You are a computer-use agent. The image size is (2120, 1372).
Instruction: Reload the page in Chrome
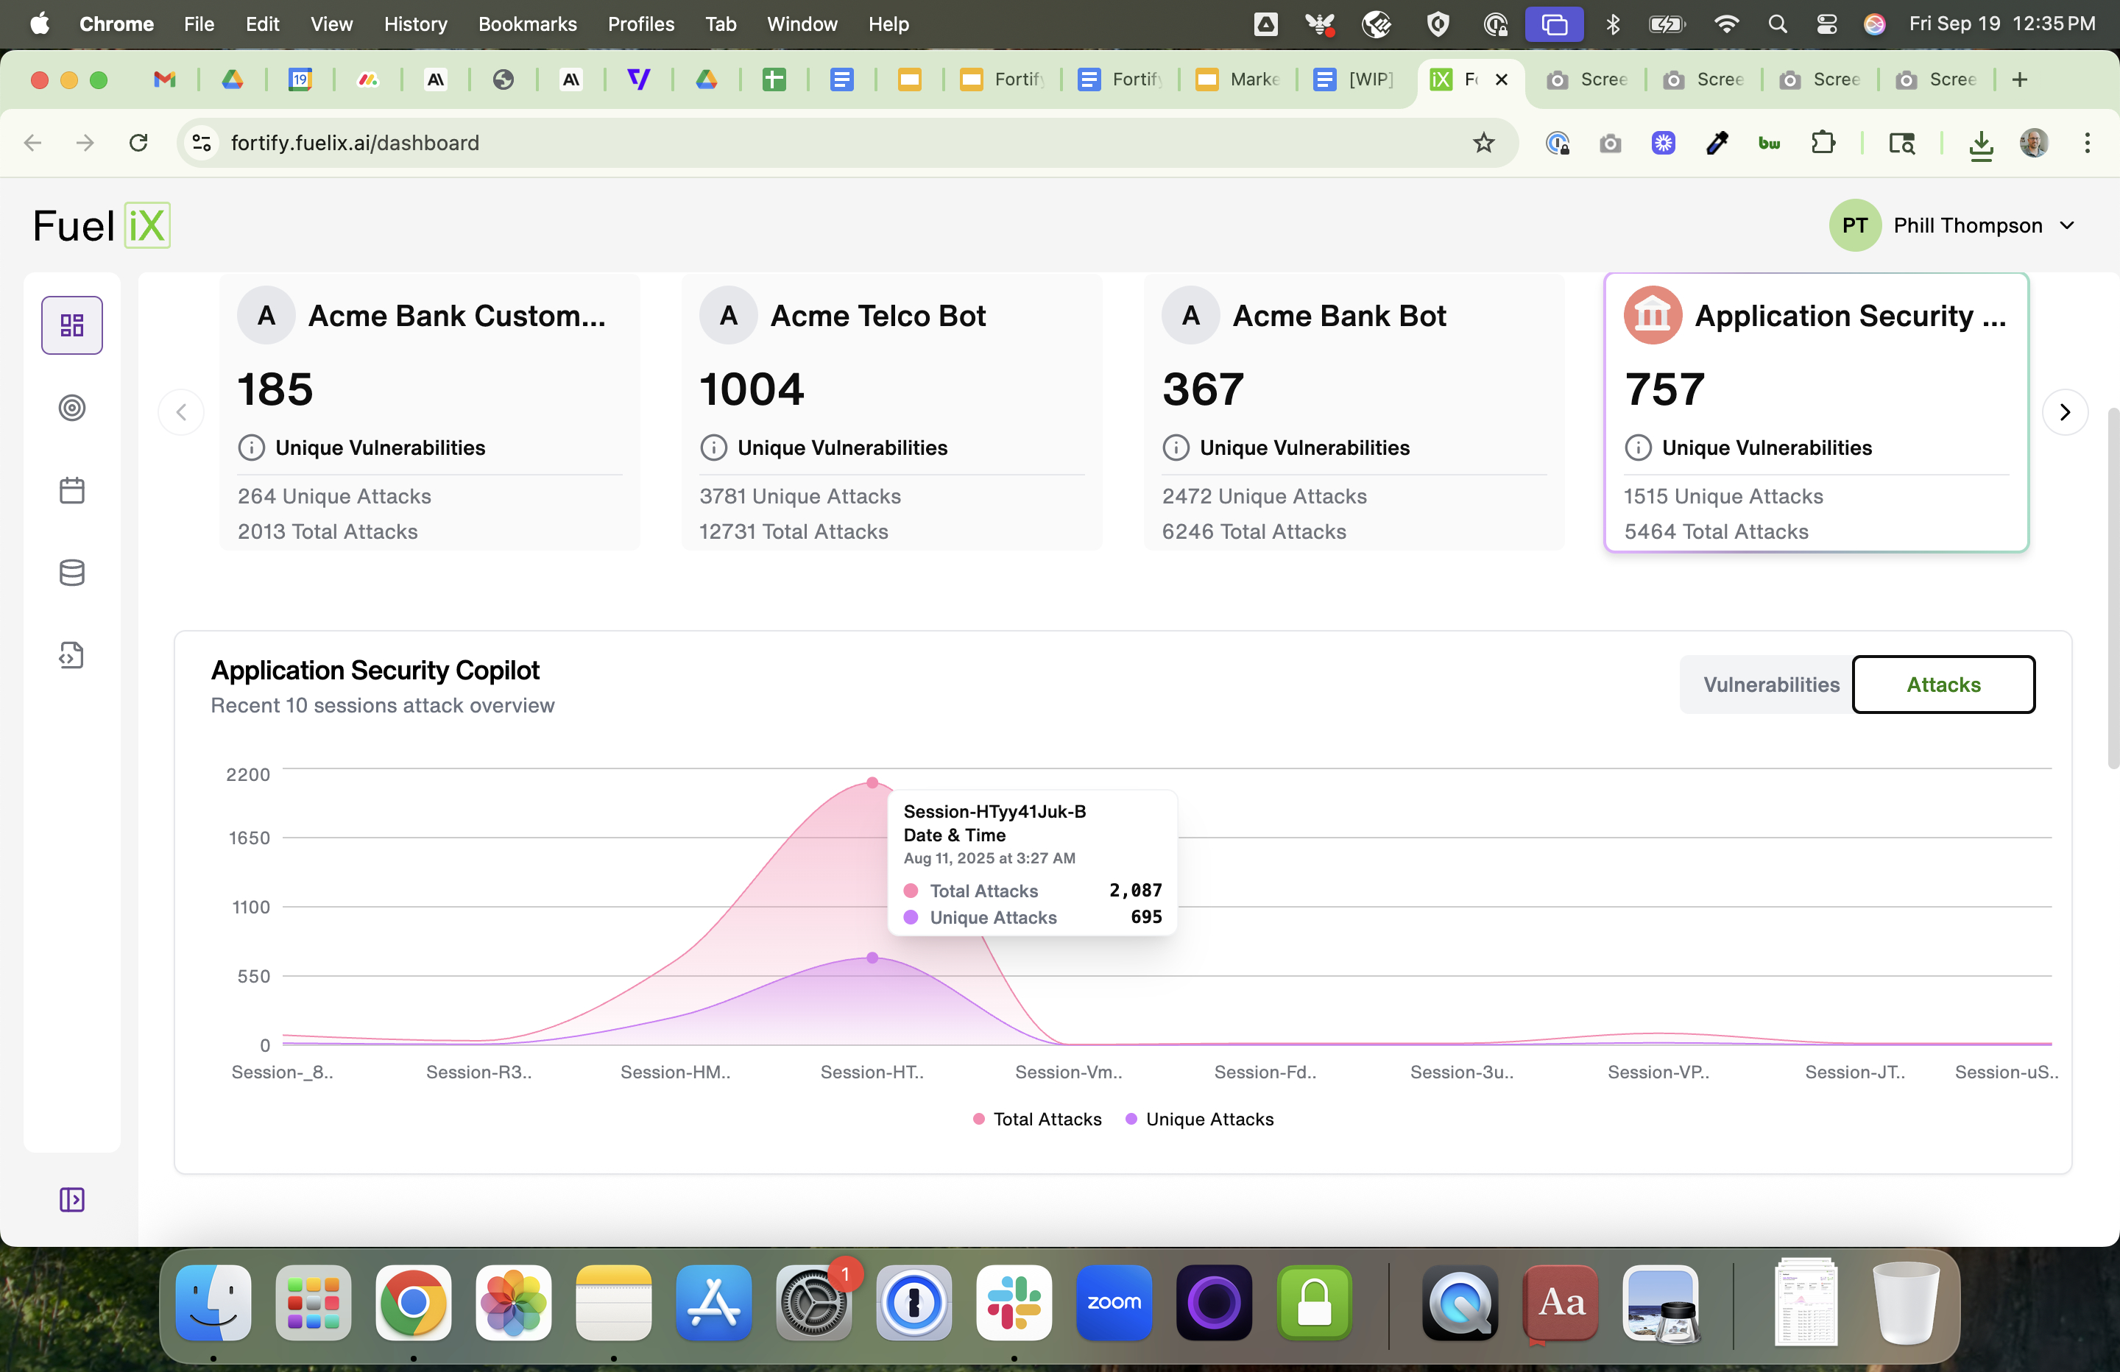pos(138,143)
